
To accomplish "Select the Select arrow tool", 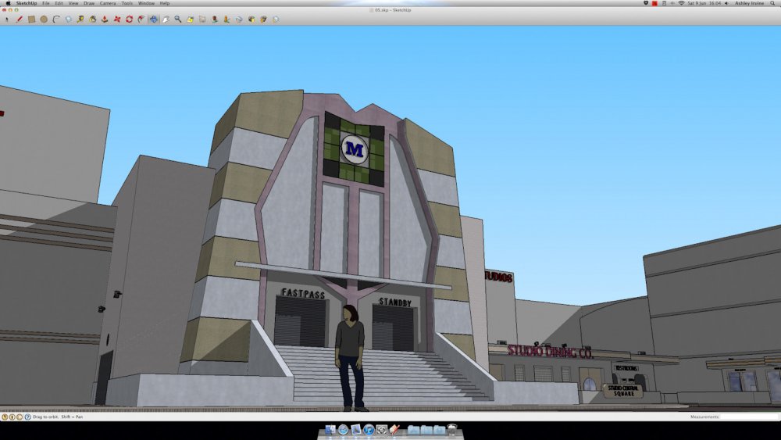I will pos(7,19).
